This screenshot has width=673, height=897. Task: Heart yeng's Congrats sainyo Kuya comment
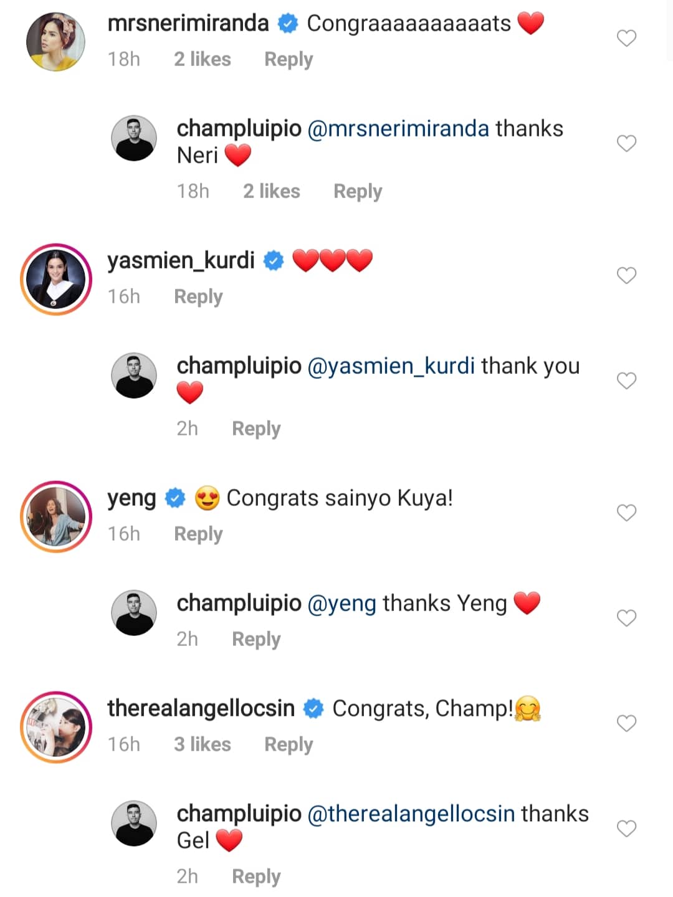pos(626,513)
